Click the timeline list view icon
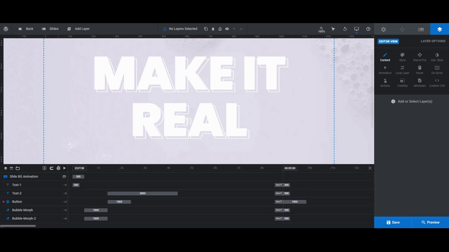The height and width of the screenshot is (252, 449). [x=11, y=168]
